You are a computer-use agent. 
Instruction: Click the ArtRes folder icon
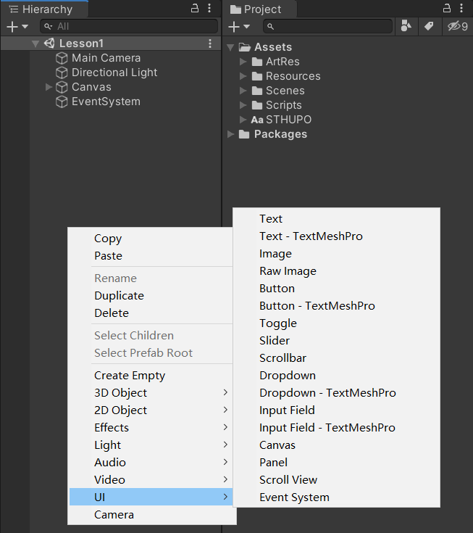click(257, 62)
